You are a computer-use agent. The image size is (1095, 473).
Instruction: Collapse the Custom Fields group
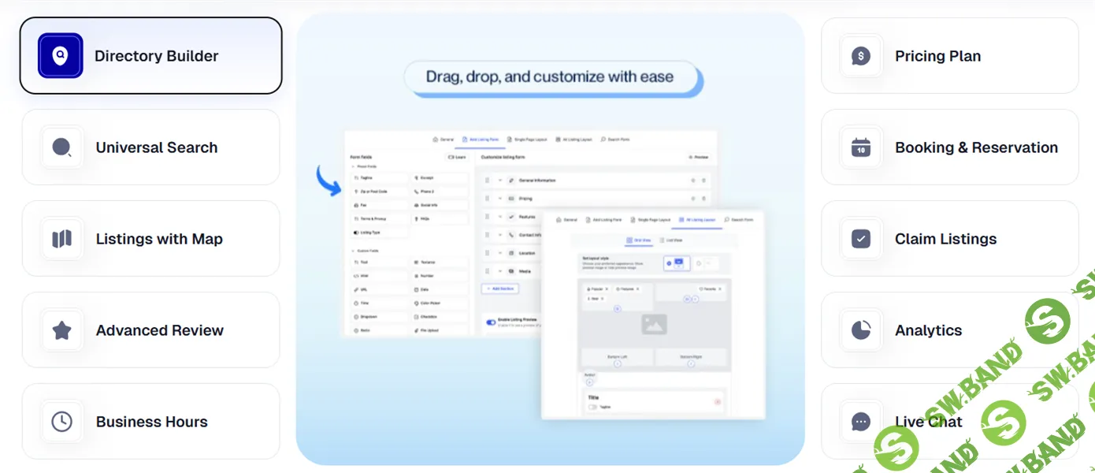click(x=353, y=251)
